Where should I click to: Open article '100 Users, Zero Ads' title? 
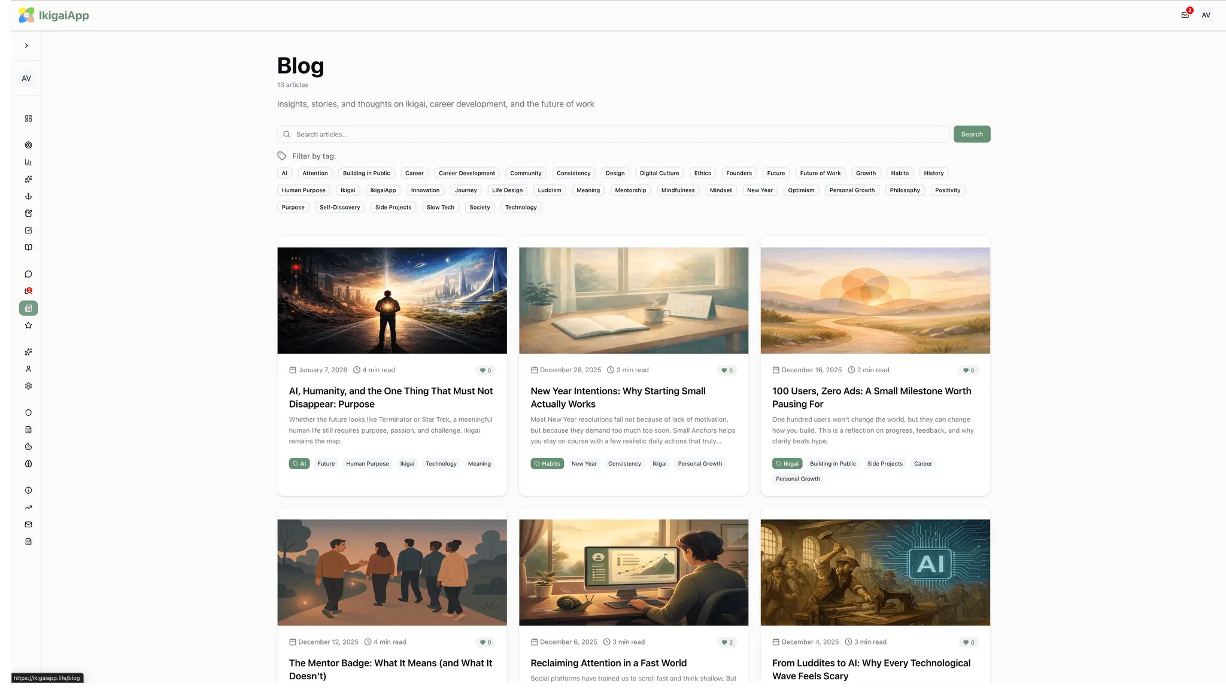pos(872,397)
